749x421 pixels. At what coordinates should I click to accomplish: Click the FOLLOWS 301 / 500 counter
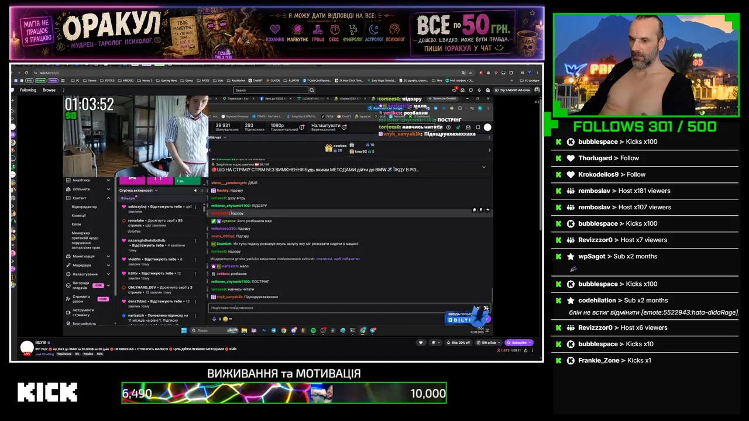pos(645,126)
